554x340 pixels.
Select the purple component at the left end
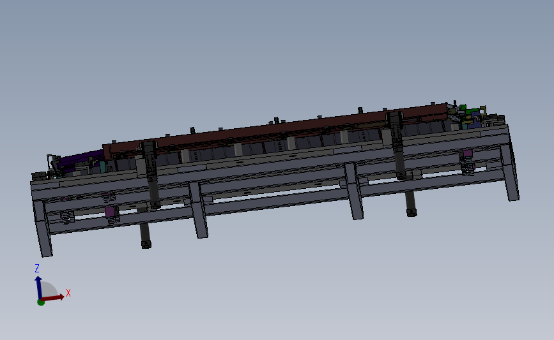click(81, 158)
